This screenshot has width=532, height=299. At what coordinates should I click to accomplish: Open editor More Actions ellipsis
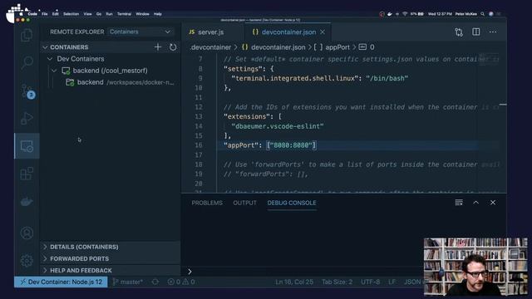coord(493,32)
